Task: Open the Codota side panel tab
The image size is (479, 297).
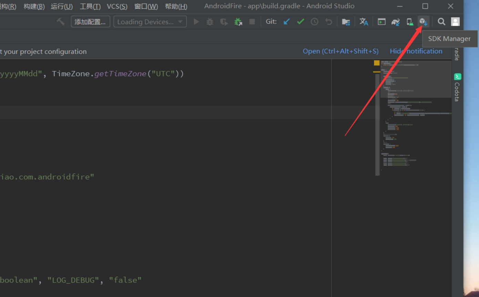Action: 457,87
